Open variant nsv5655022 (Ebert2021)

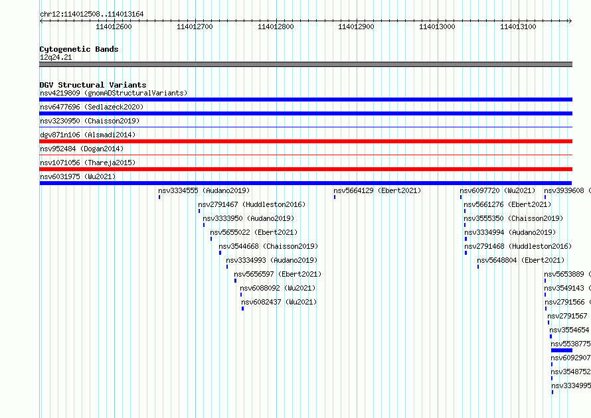point(254,232)
